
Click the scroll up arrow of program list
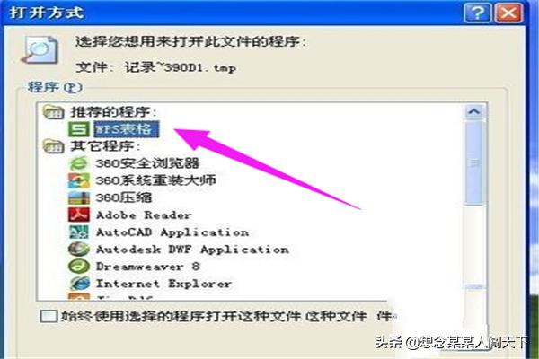click(x=474, y=111)
